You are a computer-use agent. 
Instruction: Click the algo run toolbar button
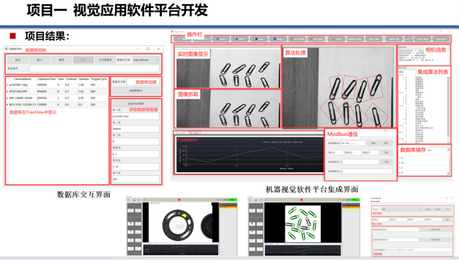click(374, 39)
